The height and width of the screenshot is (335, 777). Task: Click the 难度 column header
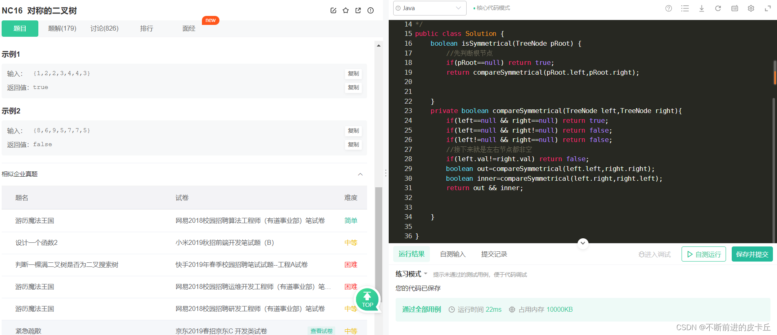(x=351, y=198)
